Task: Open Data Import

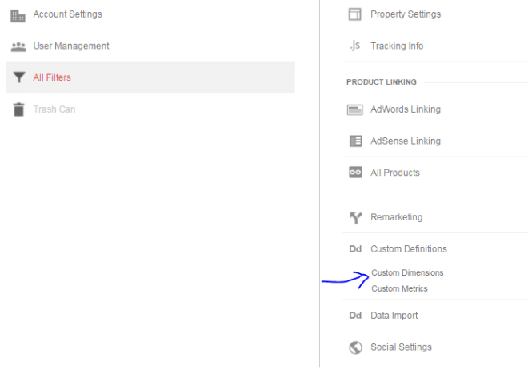Action: (394, 316)
